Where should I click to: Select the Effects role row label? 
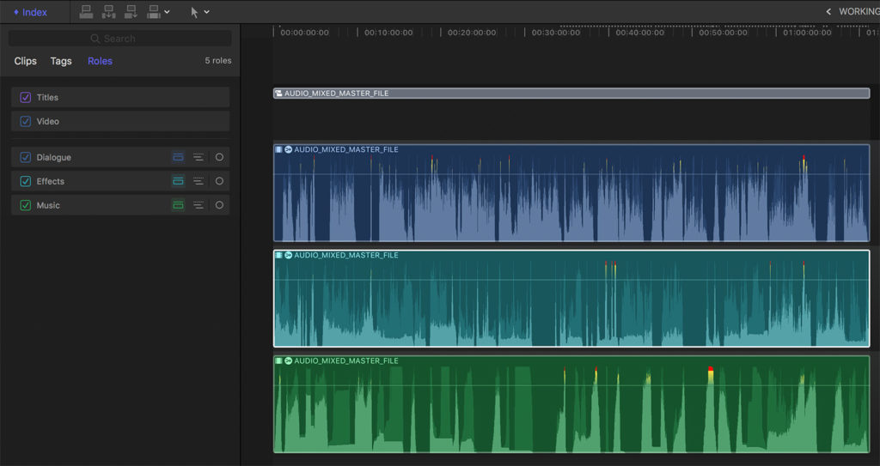click(x=51, y=181)
